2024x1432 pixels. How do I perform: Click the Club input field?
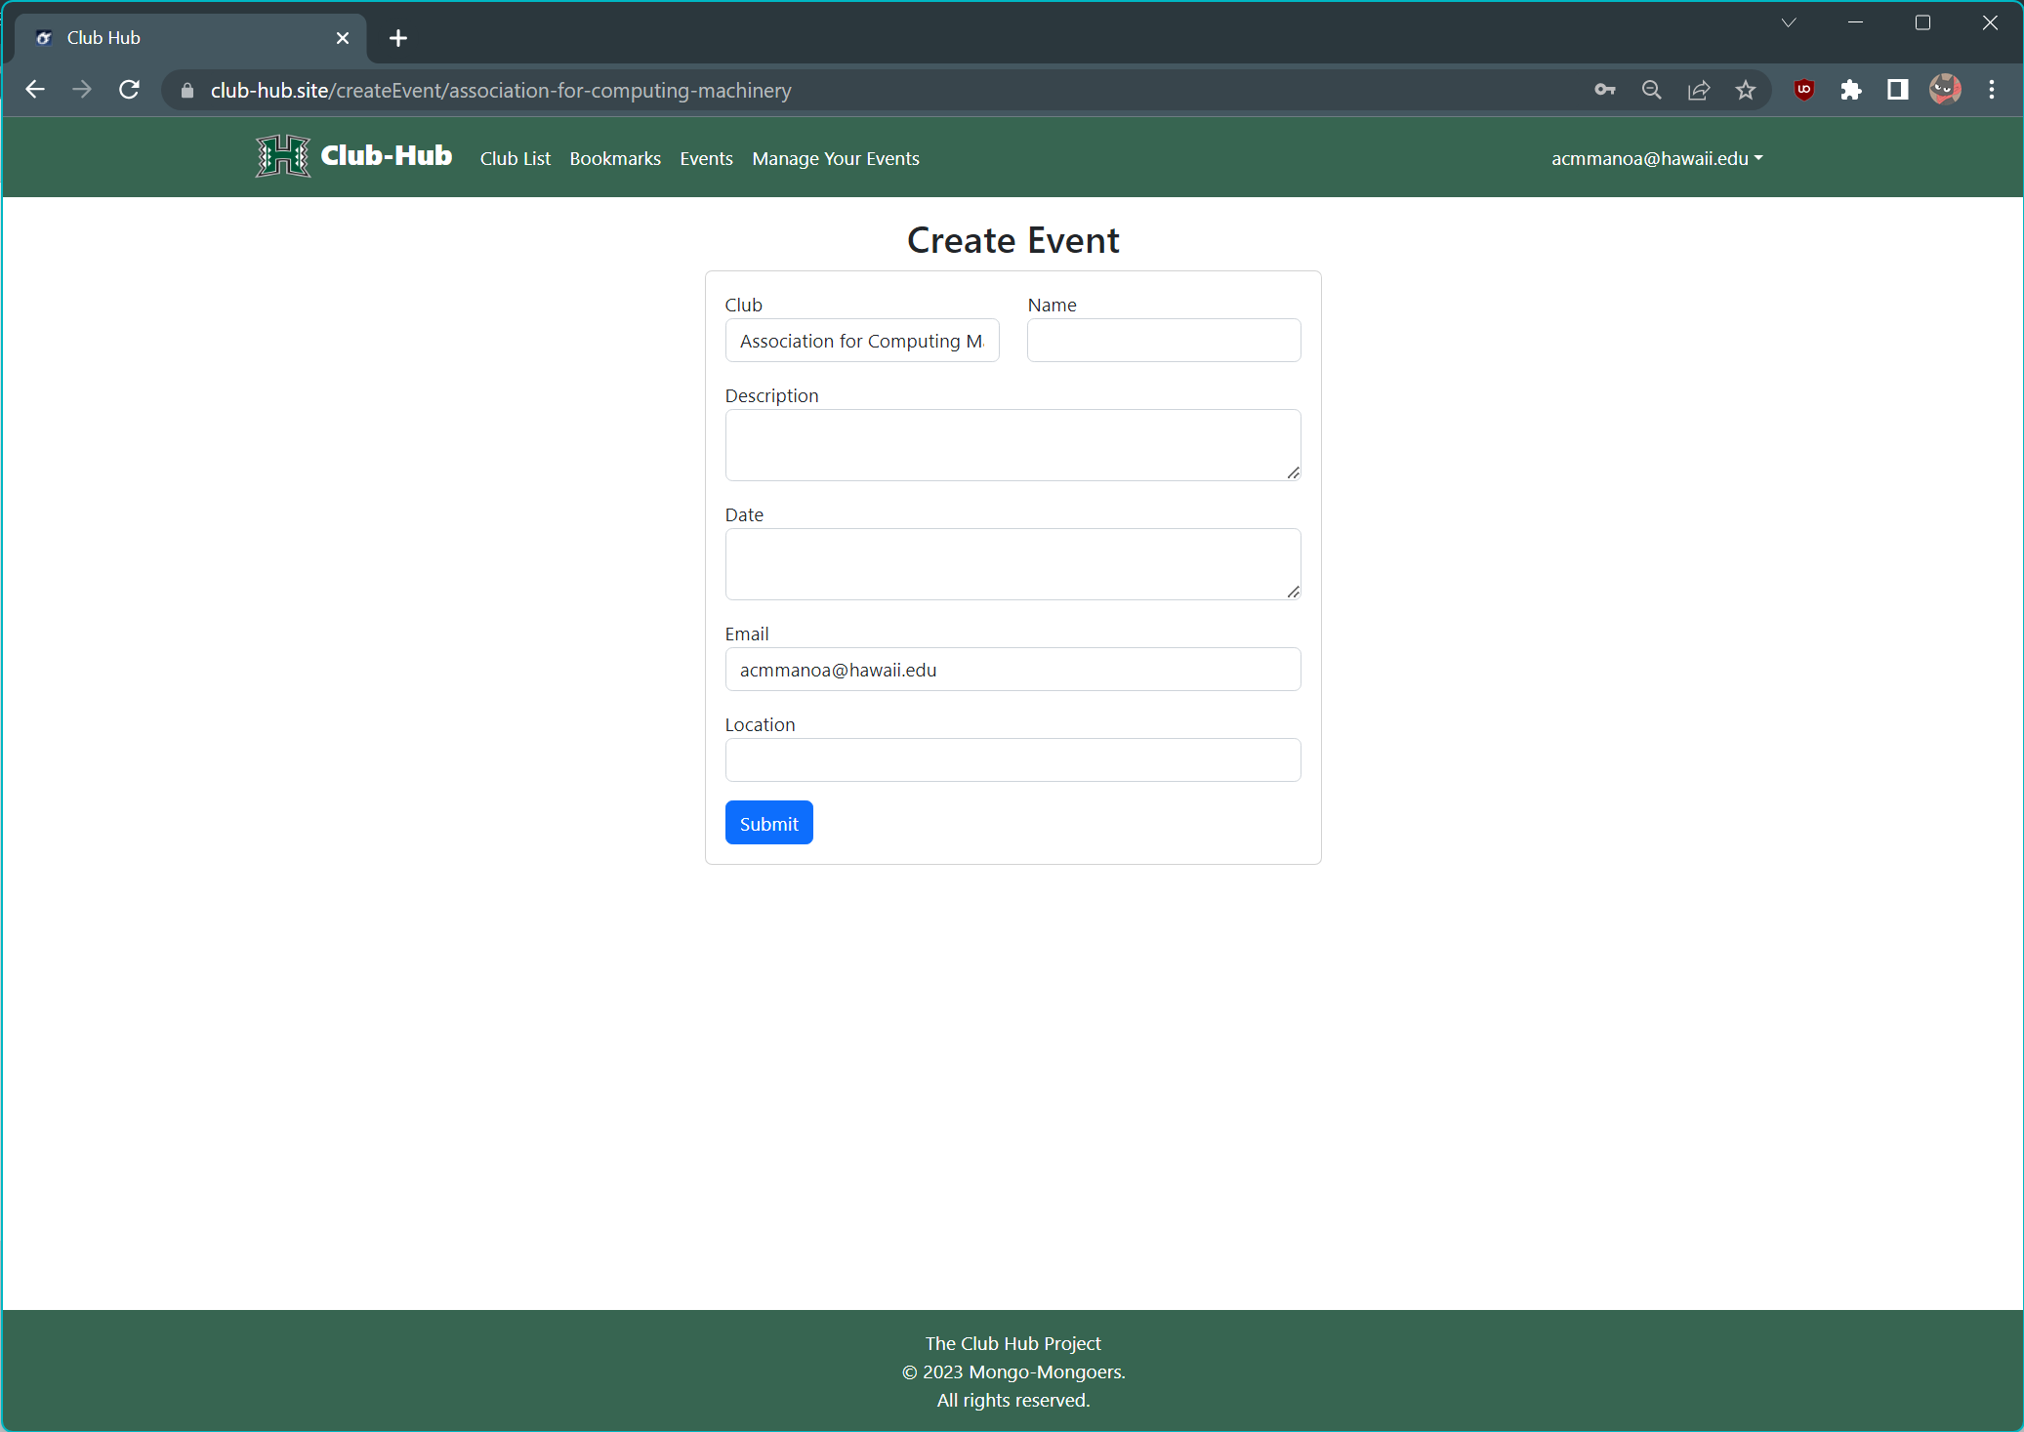tap(862, 341)
